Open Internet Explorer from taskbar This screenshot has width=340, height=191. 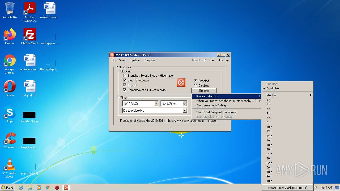tap(21, 188)
